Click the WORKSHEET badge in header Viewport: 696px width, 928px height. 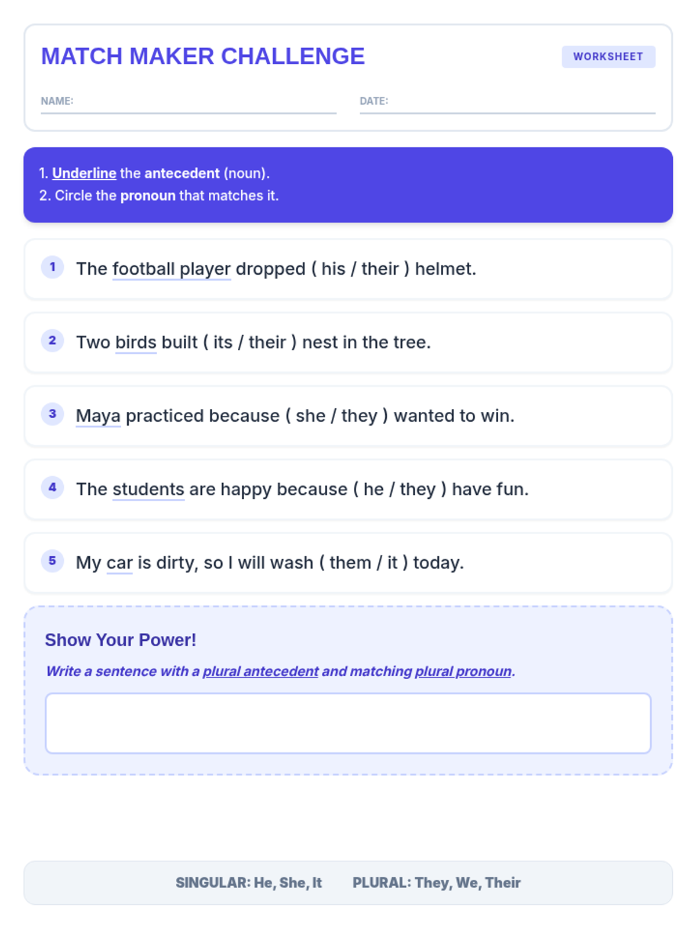[x=608, y=57]
